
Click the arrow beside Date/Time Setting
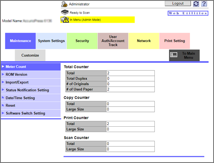3,97
